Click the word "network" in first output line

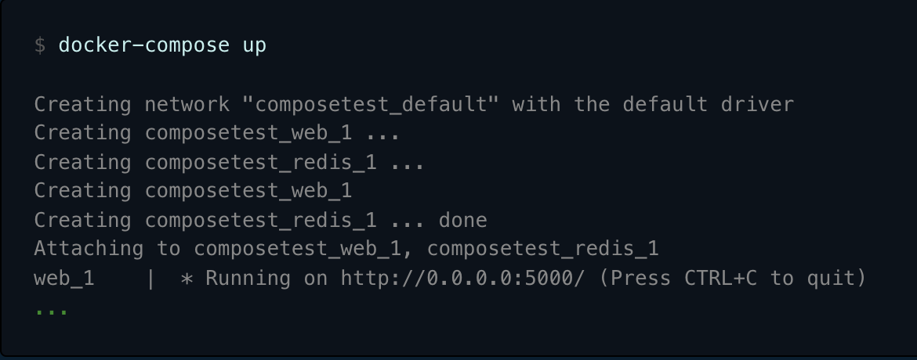point(187,105)
